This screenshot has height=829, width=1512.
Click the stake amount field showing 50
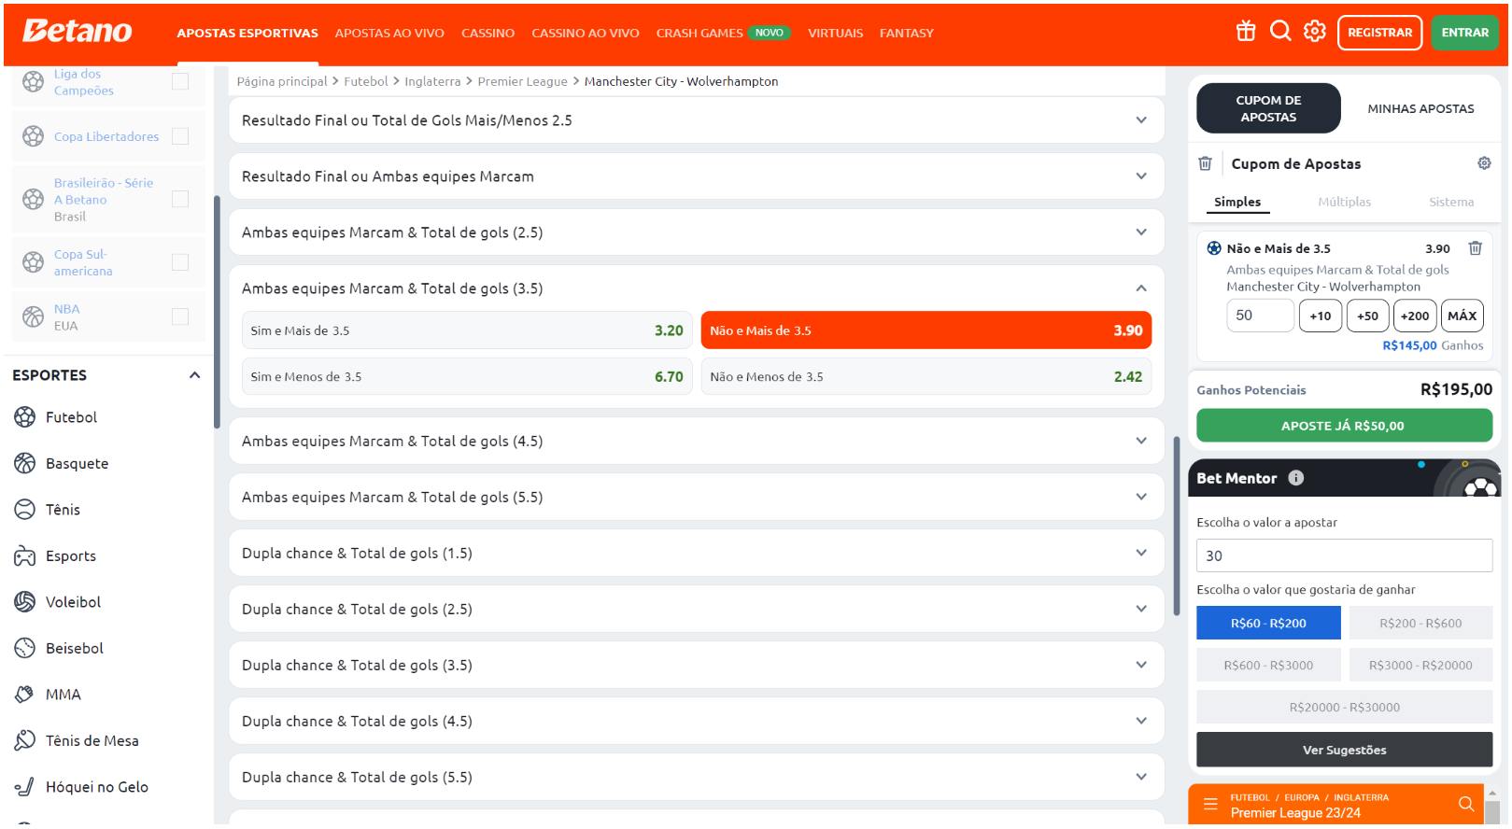(1260, 316)
